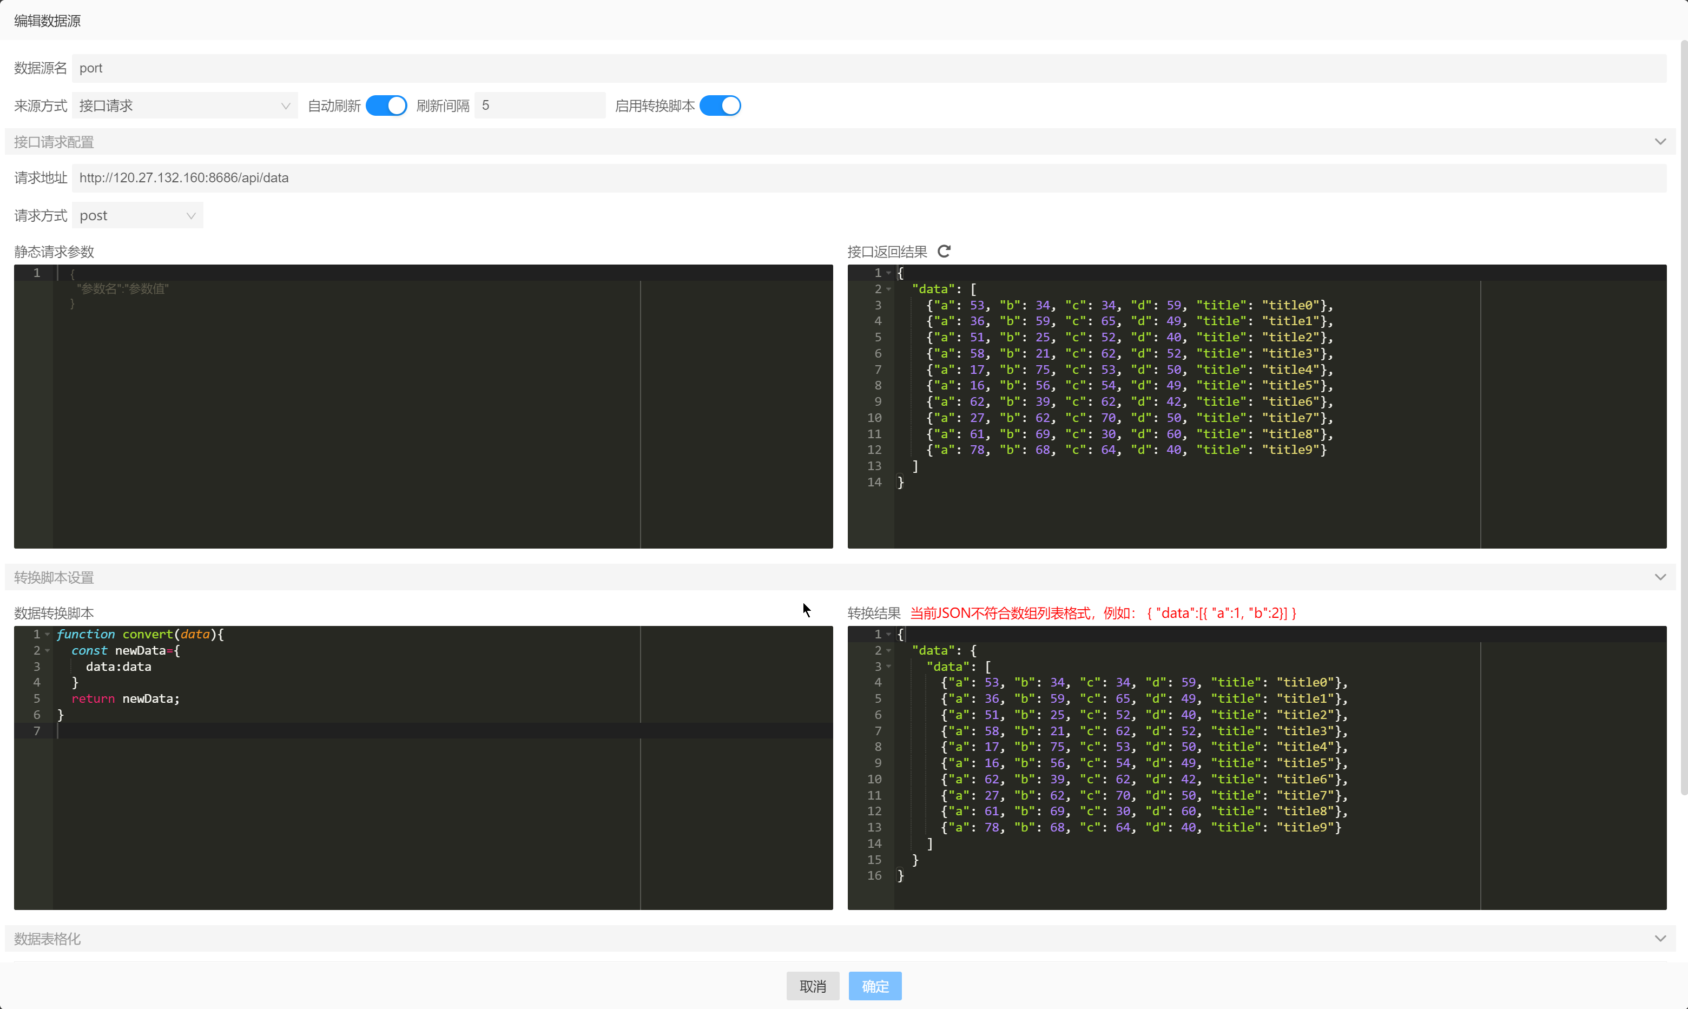Click the 取消 button
Screen dimensions: 1688x1009
click(x=813, y=986)
